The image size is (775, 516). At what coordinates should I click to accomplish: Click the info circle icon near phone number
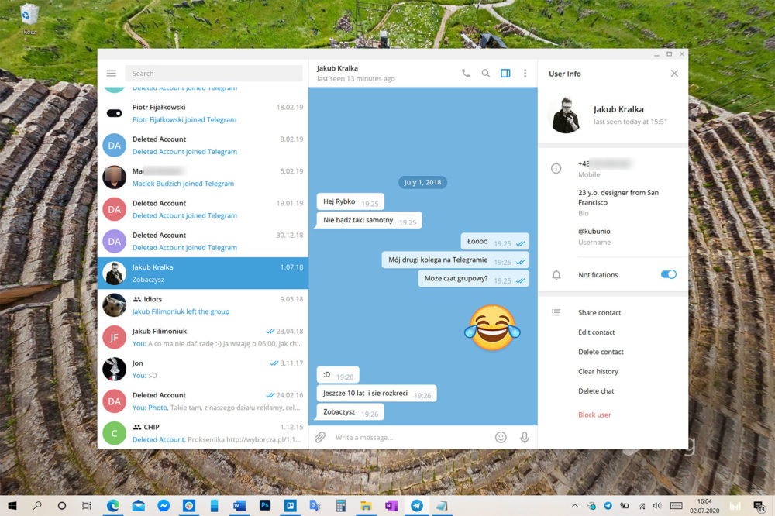[x=556, y=169]
